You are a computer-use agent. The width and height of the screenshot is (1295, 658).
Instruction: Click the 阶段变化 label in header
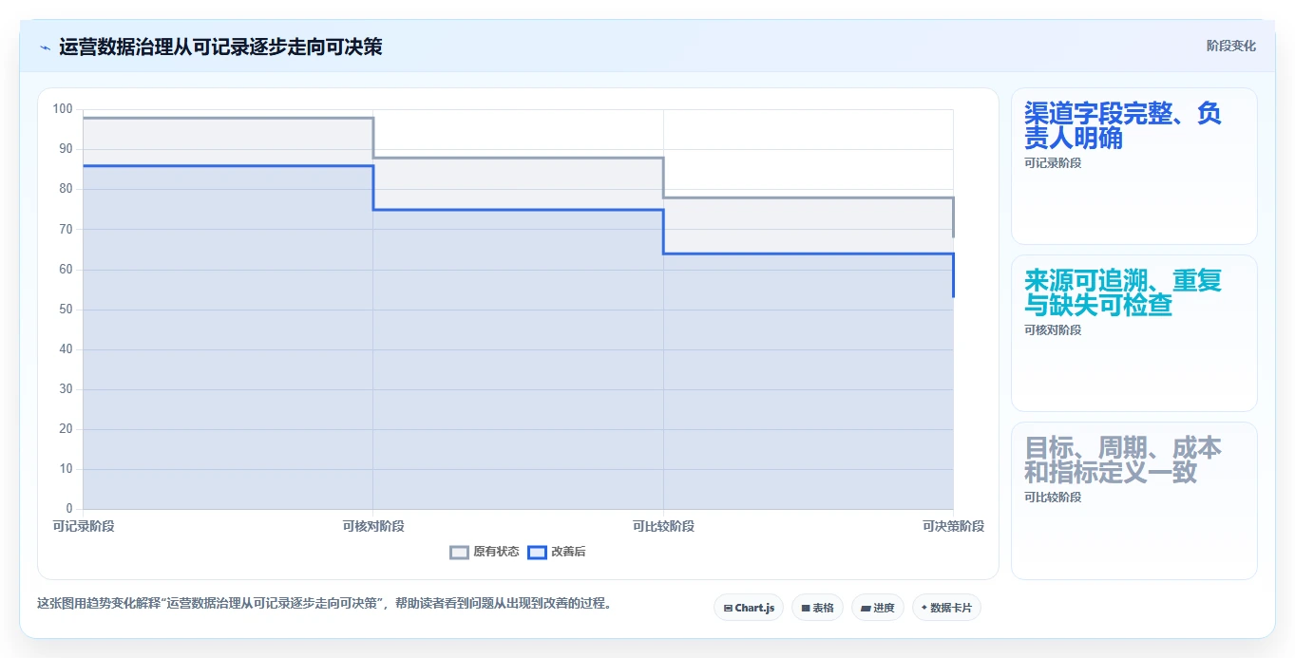click(x=1231, y=46)
